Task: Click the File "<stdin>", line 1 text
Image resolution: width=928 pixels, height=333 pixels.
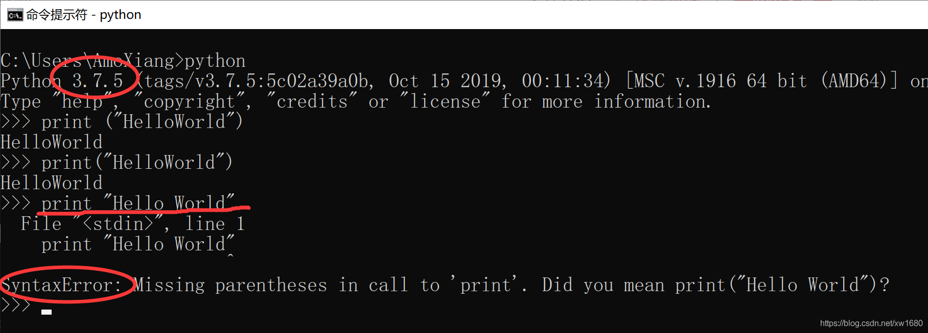Action: pyautogui.click(x=133, y=223)
